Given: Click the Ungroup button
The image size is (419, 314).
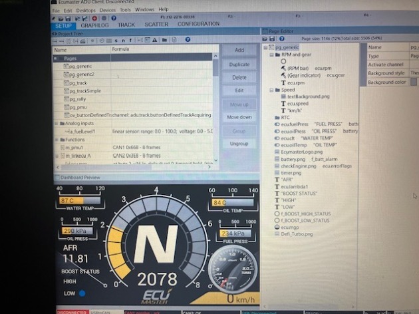Looking at the screenshot, I should tap(239, 144).
